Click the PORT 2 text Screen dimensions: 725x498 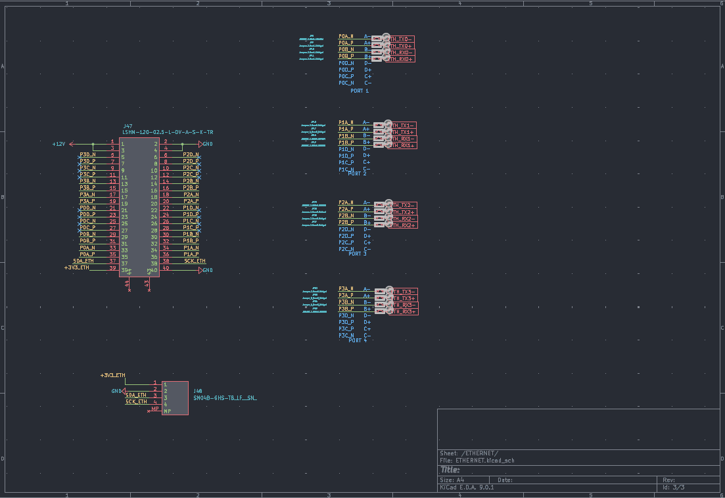(x=357, y=173)
